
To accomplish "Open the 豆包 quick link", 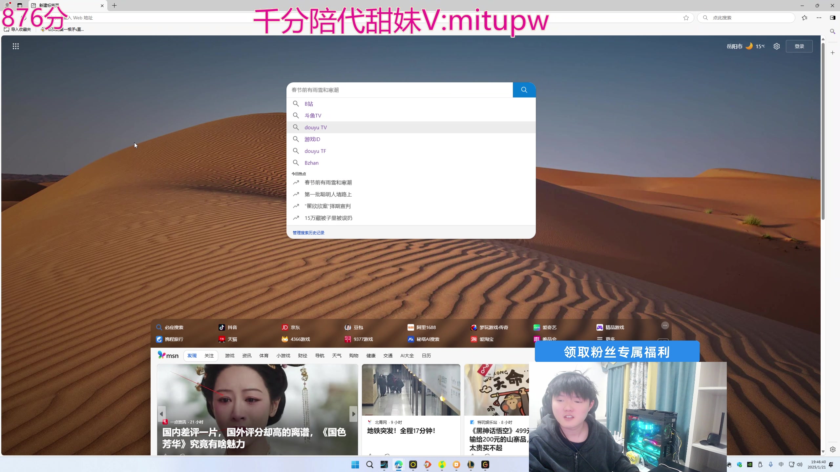I will coord(354,327).
